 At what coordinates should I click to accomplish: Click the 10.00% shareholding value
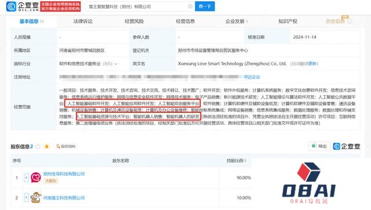(243, 198)
